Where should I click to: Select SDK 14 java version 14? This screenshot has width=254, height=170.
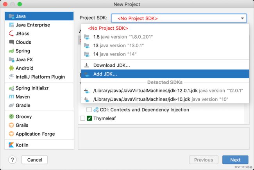(165, 54)
